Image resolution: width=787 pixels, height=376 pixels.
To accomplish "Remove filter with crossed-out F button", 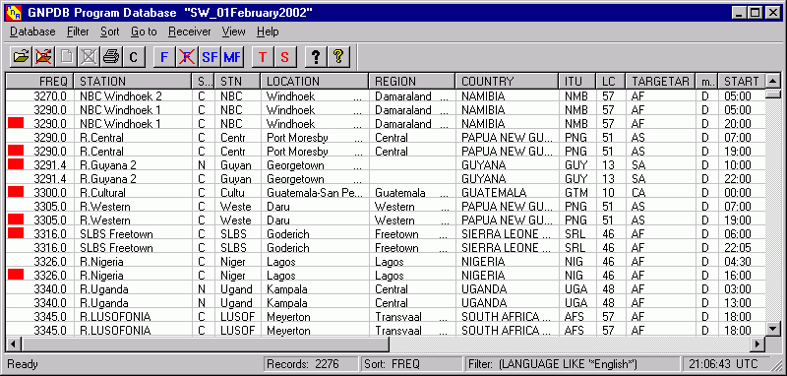I will 187,57.
